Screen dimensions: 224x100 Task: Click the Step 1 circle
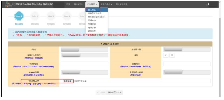[x=19, y=16]
